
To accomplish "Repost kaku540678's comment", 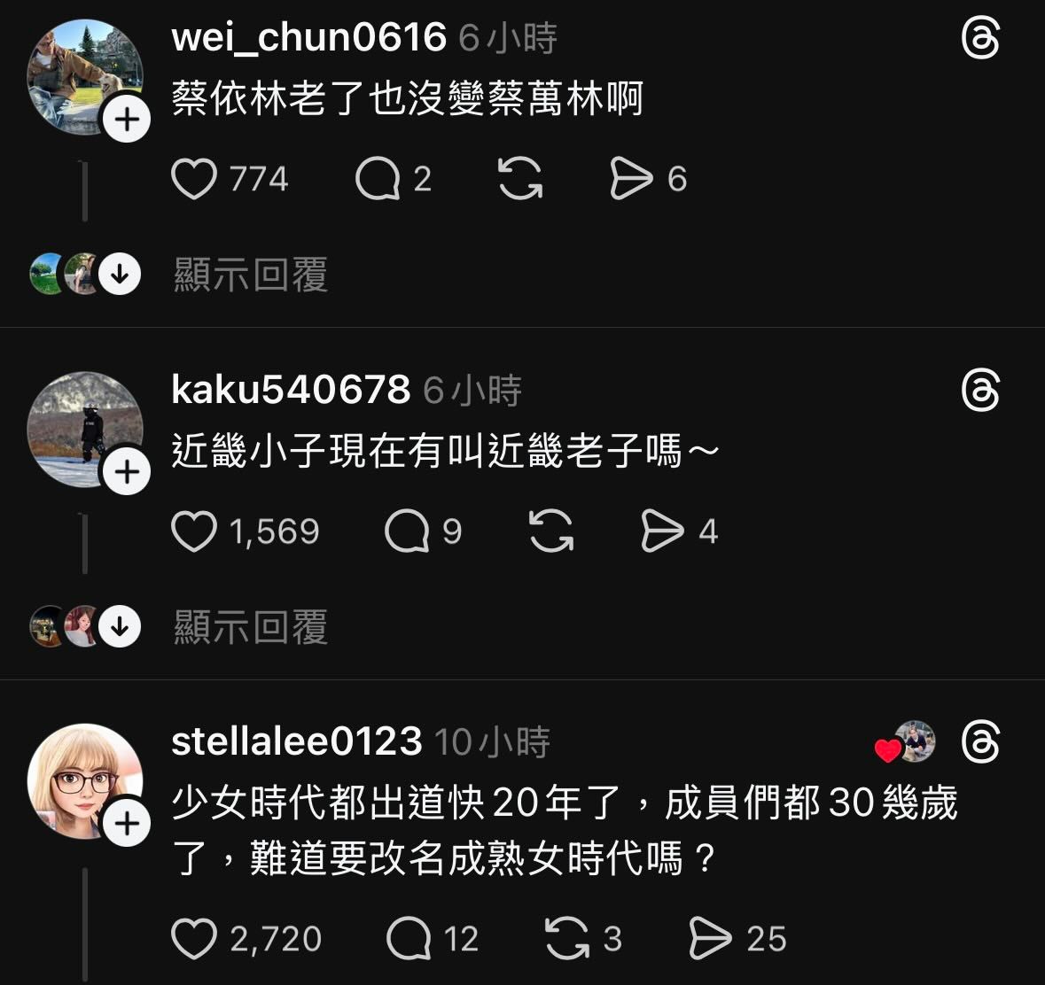I will point(551,531).
